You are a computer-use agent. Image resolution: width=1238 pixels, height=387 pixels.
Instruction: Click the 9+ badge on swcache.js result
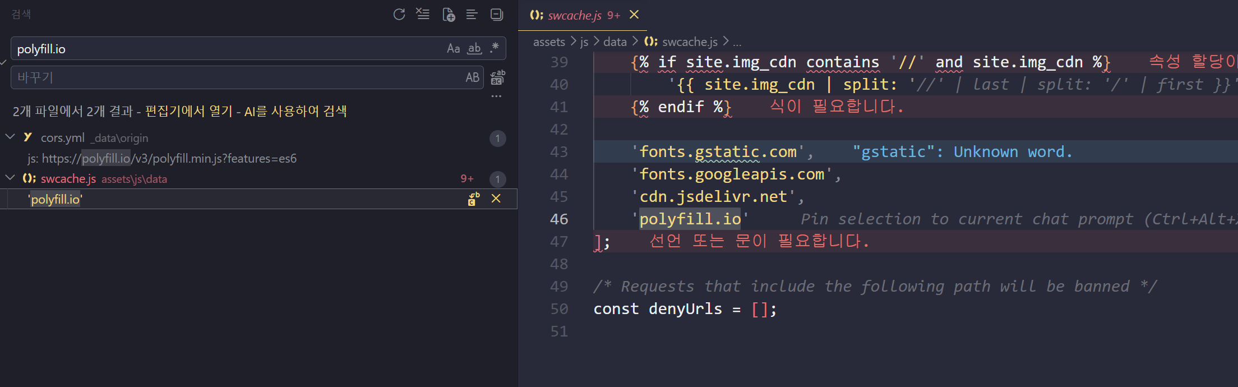466,178
